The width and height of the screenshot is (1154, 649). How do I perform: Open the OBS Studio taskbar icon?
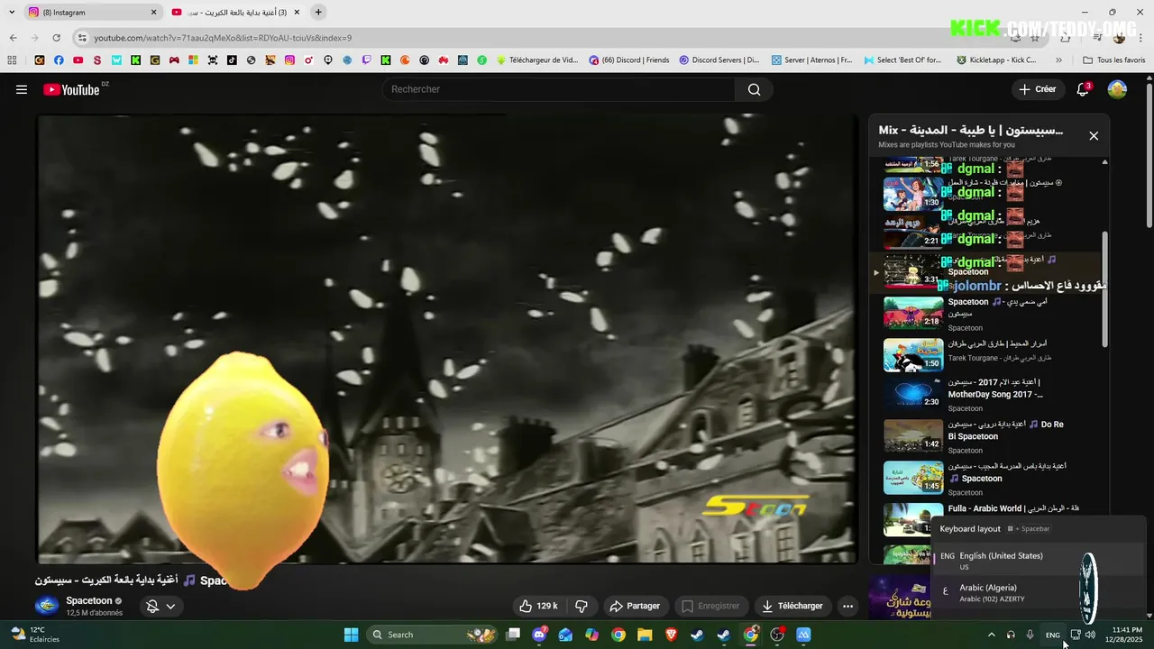(777, 635)
